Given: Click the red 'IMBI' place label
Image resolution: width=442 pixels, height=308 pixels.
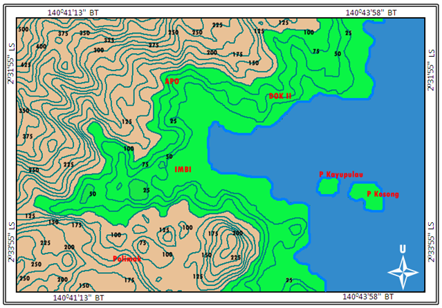Looking at the screenshot, I should pos(183,169).
